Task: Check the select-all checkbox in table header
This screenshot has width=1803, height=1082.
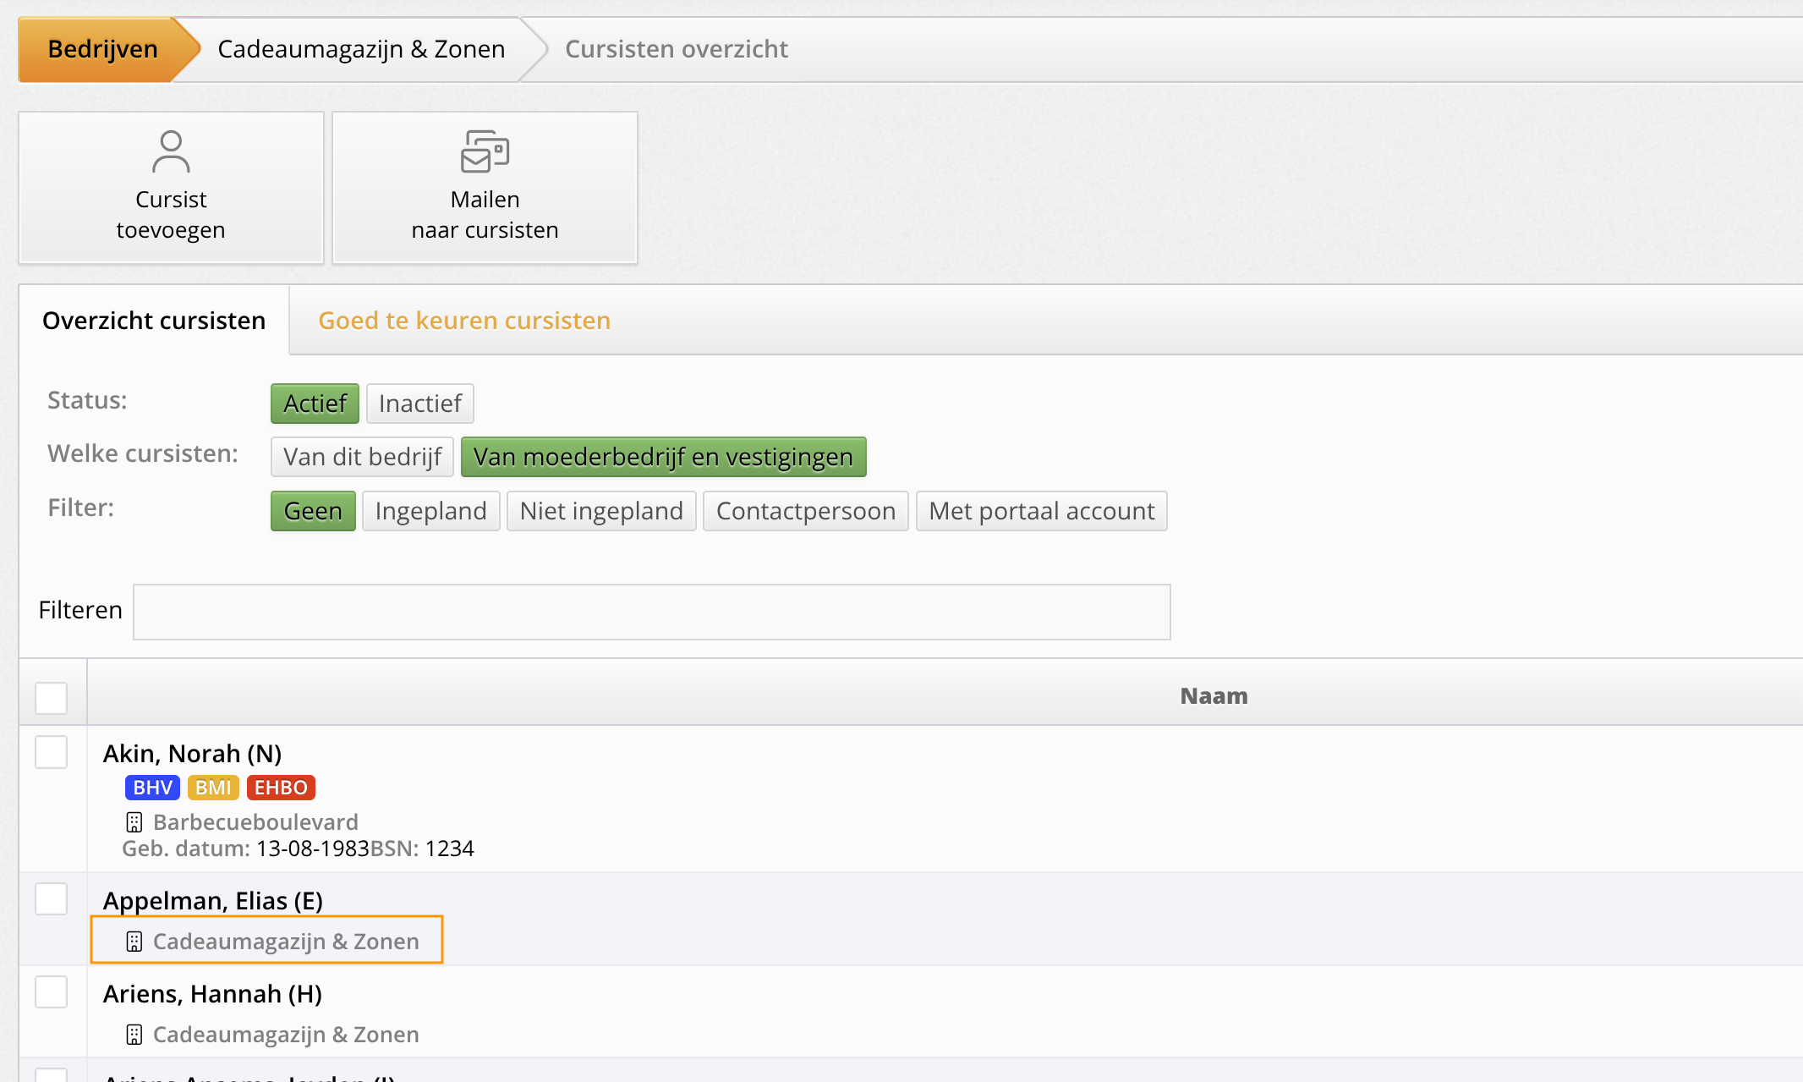Action: [x=52, y=698]
